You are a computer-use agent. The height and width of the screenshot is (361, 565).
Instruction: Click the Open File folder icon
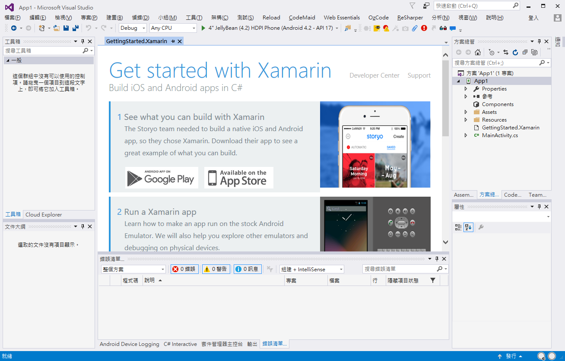(x=56, y=28)
